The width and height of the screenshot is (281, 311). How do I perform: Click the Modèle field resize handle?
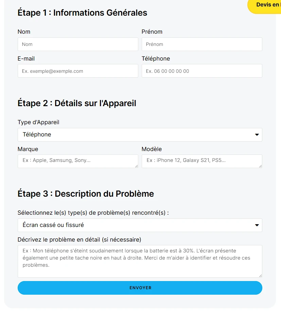pyautogui.click(x=261, y=166)
